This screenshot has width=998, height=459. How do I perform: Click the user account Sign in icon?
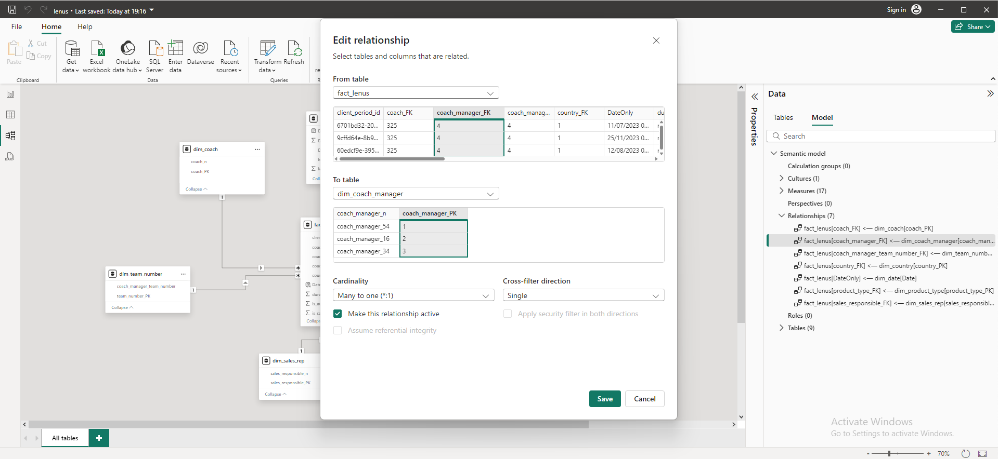pyautogui.click(x=916, y=9)
